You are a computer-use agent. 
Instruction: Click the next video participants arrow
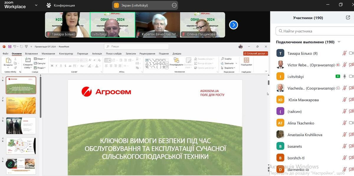point(233,25)
